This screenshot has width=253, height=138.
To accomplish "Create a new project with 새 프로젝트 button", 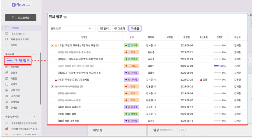I will pos(21,18).
